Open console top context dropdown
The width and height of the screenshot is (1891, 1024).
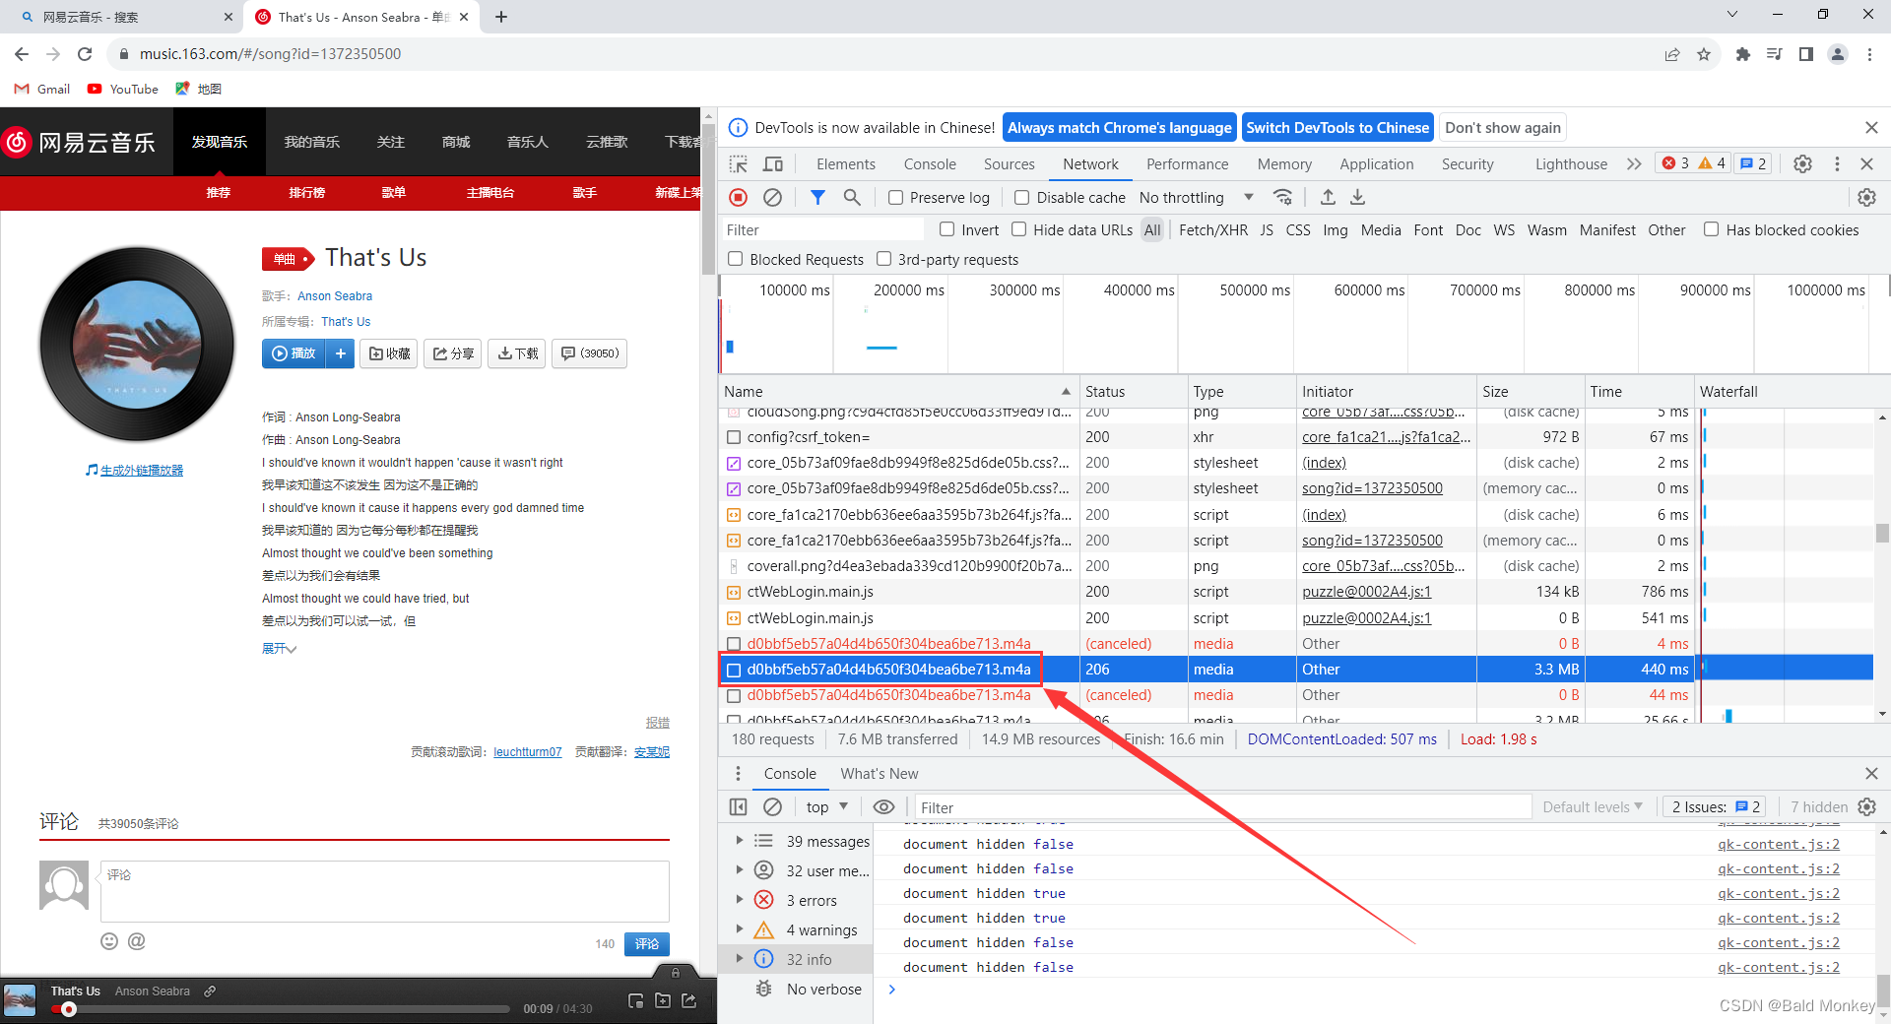[827, 807]
